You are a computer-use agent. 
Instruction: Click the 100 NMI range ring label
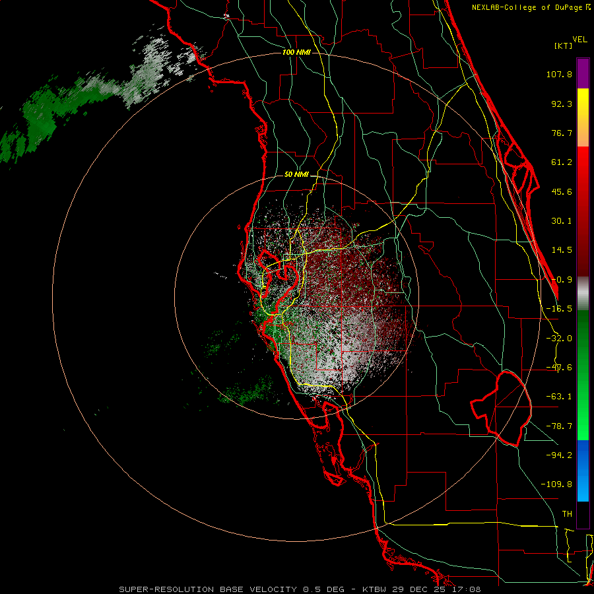coord(296,52)
